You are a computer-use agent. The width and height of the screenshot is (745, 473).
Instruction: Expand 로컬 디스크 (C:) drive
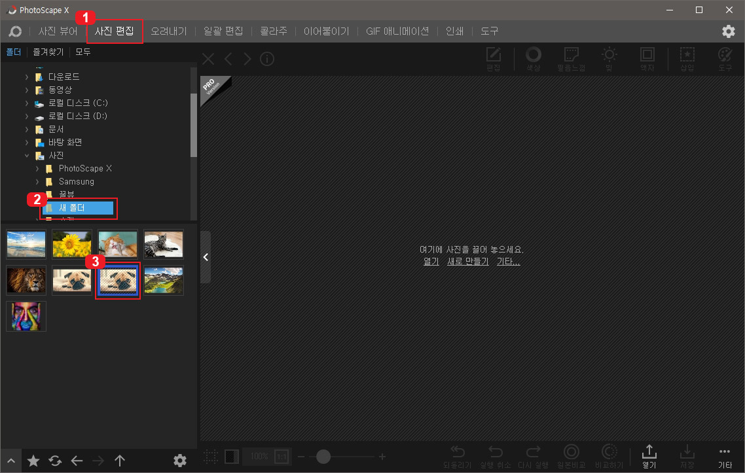(27, 103)
